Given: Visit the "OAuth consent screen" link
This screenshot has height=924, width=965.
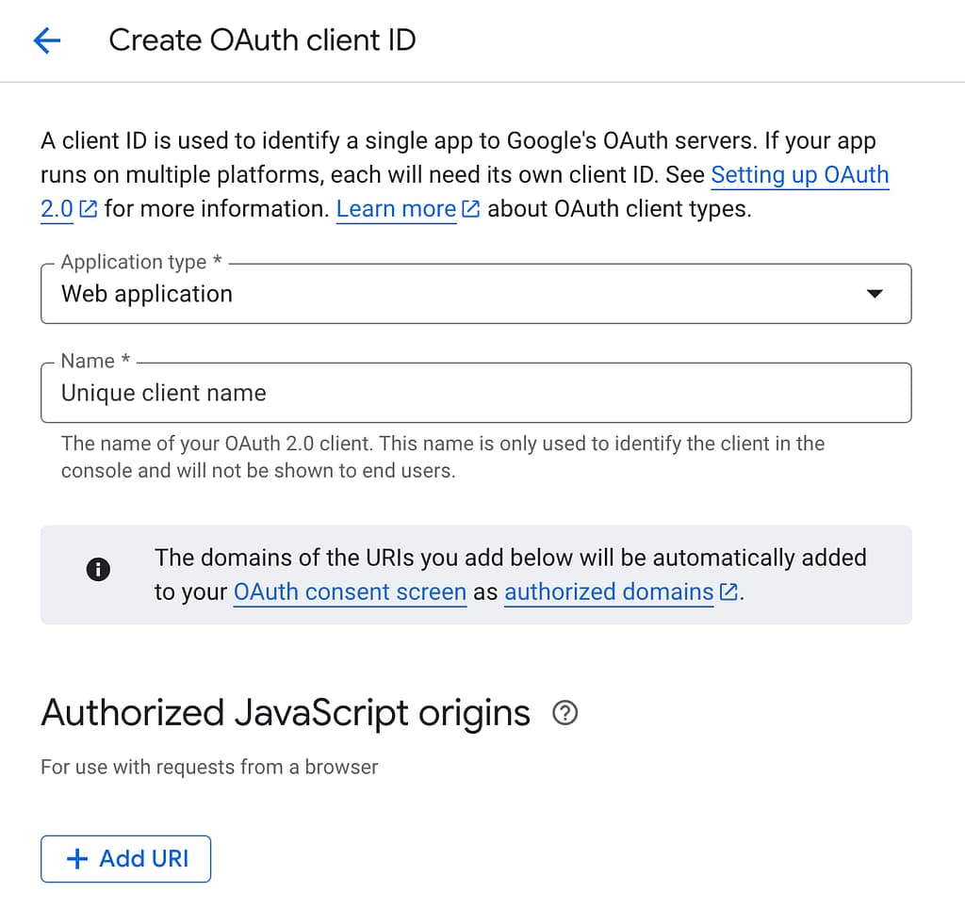Looking at the screenshot, I should coord(350,592).
